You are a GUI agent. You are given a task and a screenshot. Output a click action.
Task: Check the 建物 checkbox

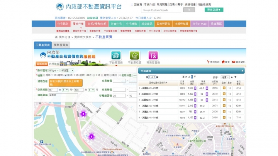[x=102, y=75]
